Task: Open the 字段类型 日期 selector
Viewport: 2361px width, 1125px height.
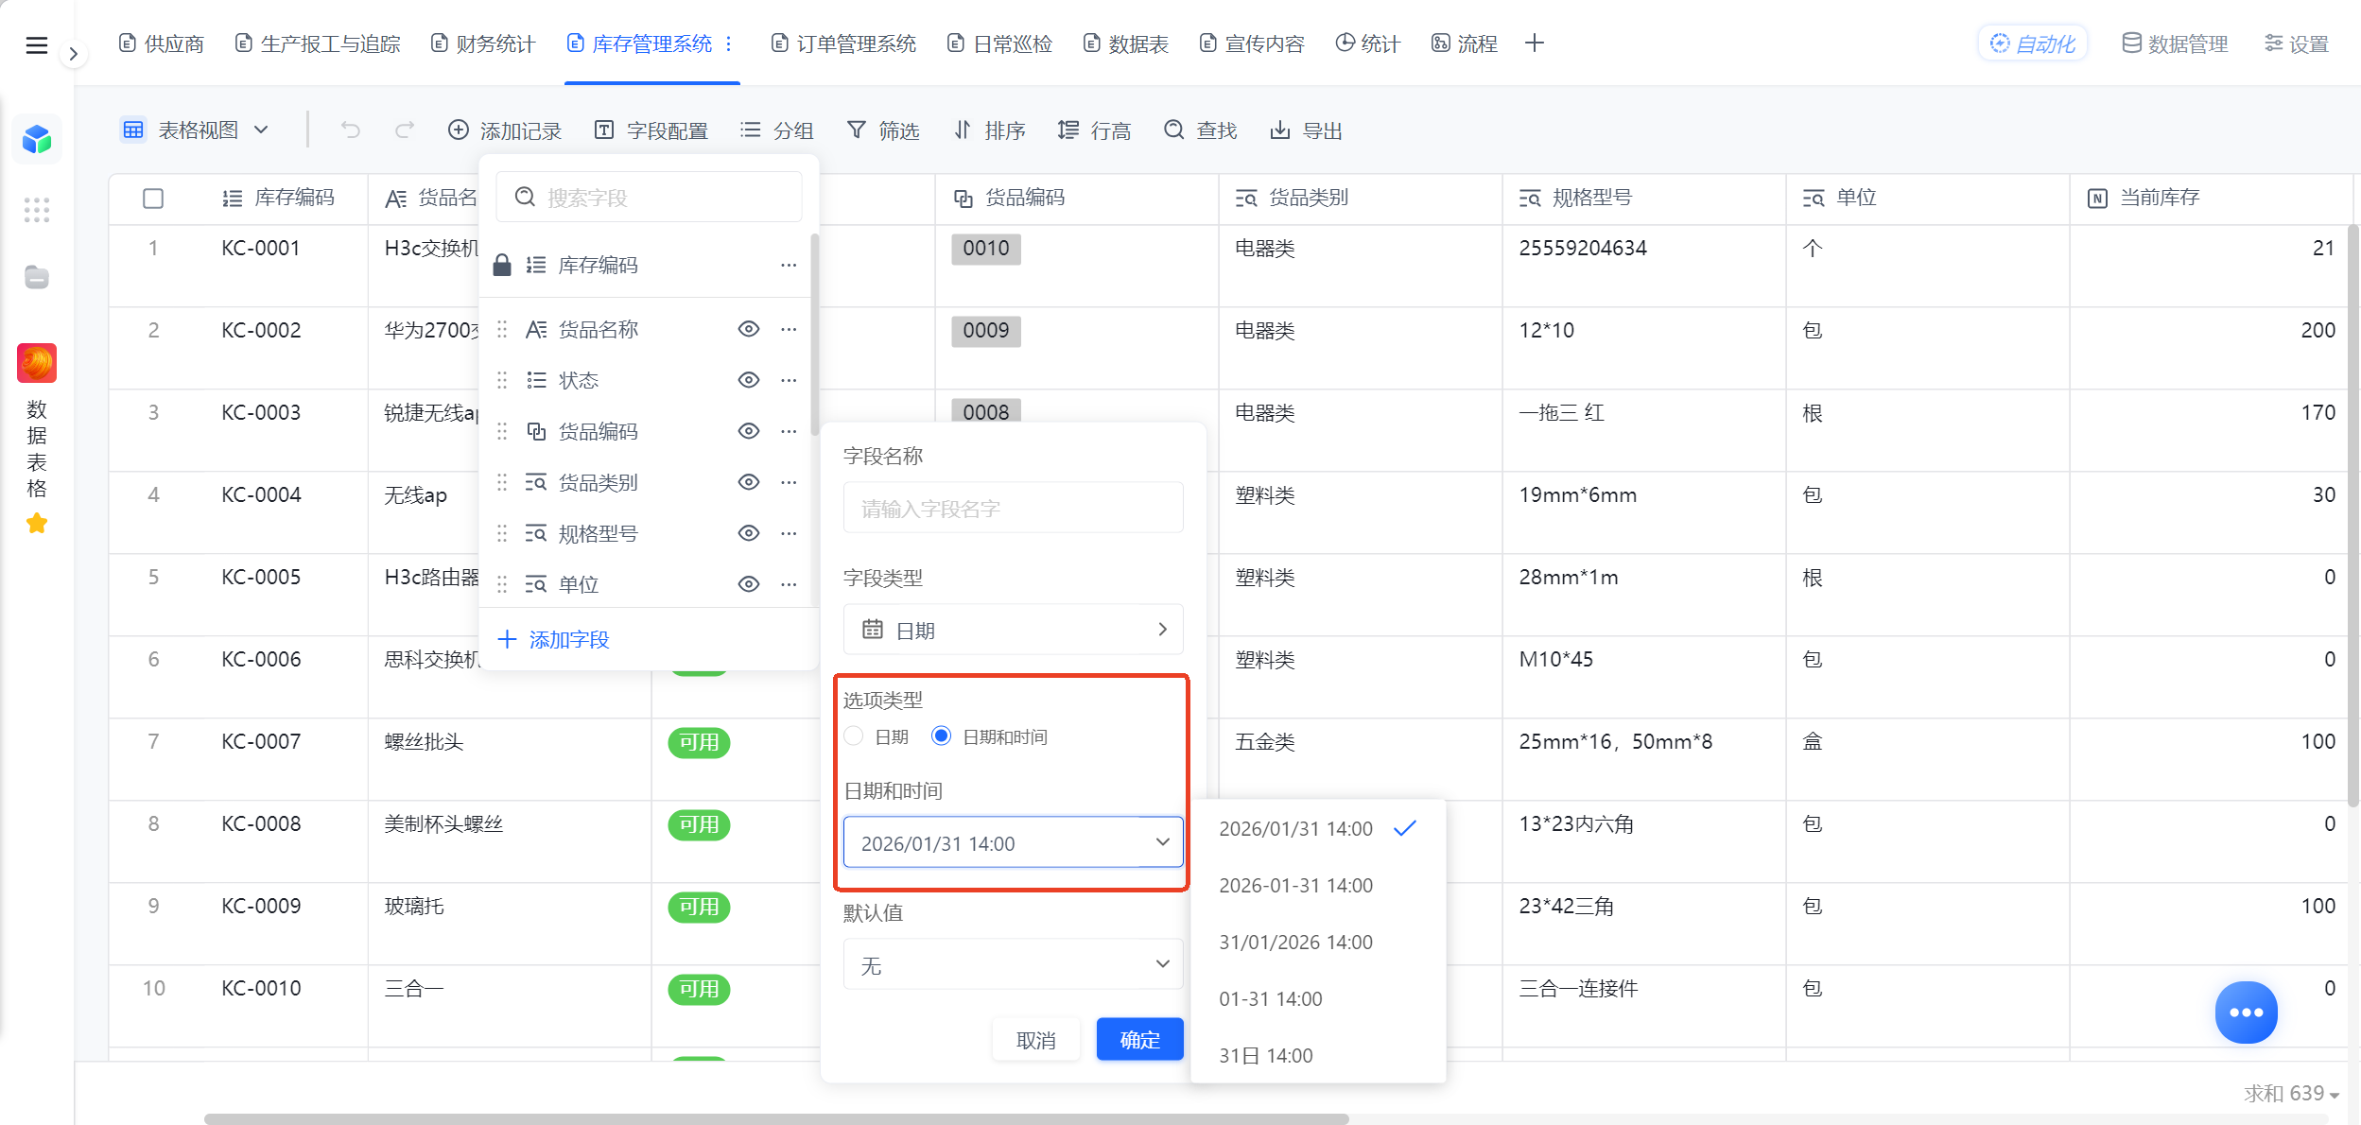Action: [1013, 630]
